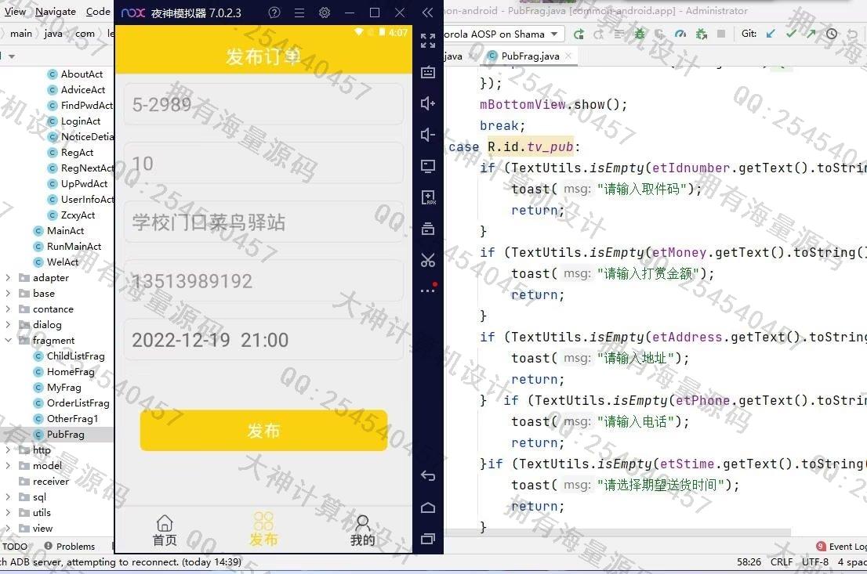Image resolution: width=867 pixels, height=574 pixels.
Task: Click Android back arrow in Nox sidebar
Action: click(427, 475)
